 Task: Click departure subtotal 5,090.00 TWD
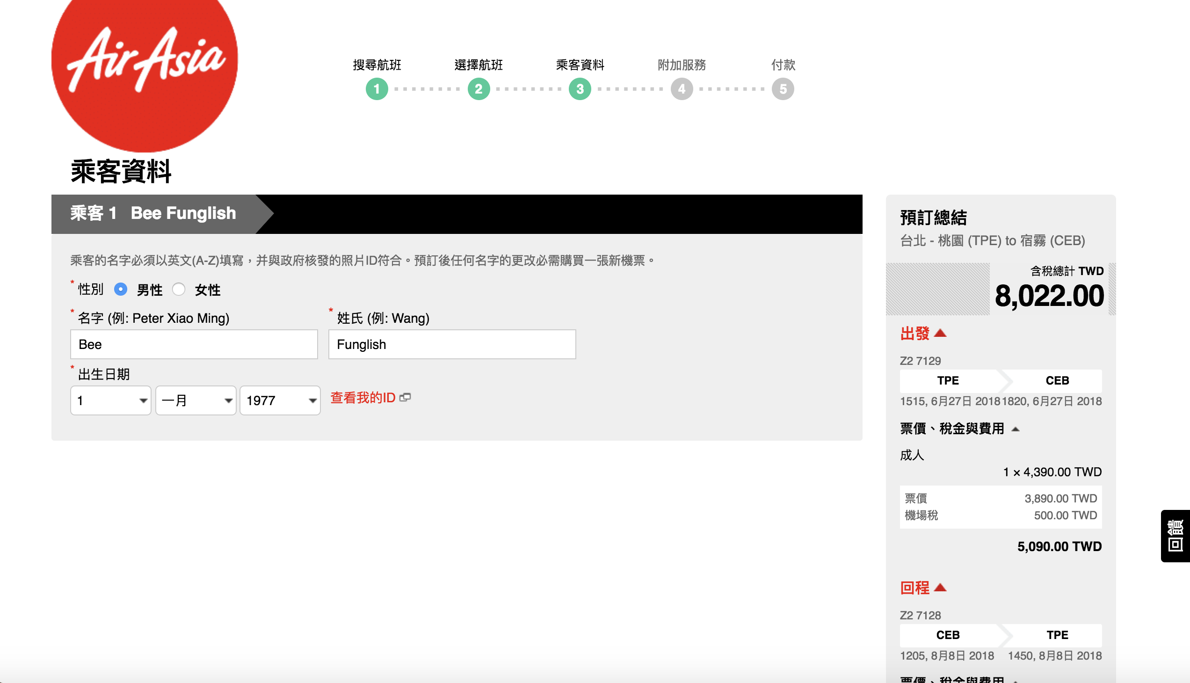(1059, 546)
